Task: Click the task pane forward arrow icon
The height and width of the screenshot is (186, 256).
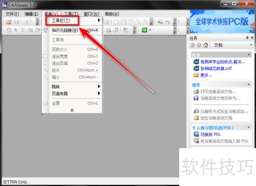Action: pos(199,45)
